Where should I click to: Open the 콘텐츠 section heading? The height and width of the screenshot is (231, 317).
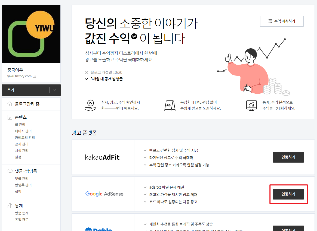[21, 117]
